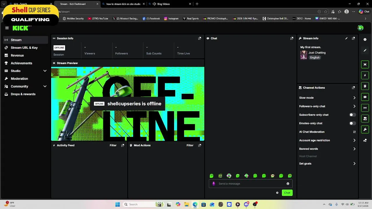Toggle the document widget icon in right sidebar
The width and height of the screenshot is (372, 209).
[365, 86]
